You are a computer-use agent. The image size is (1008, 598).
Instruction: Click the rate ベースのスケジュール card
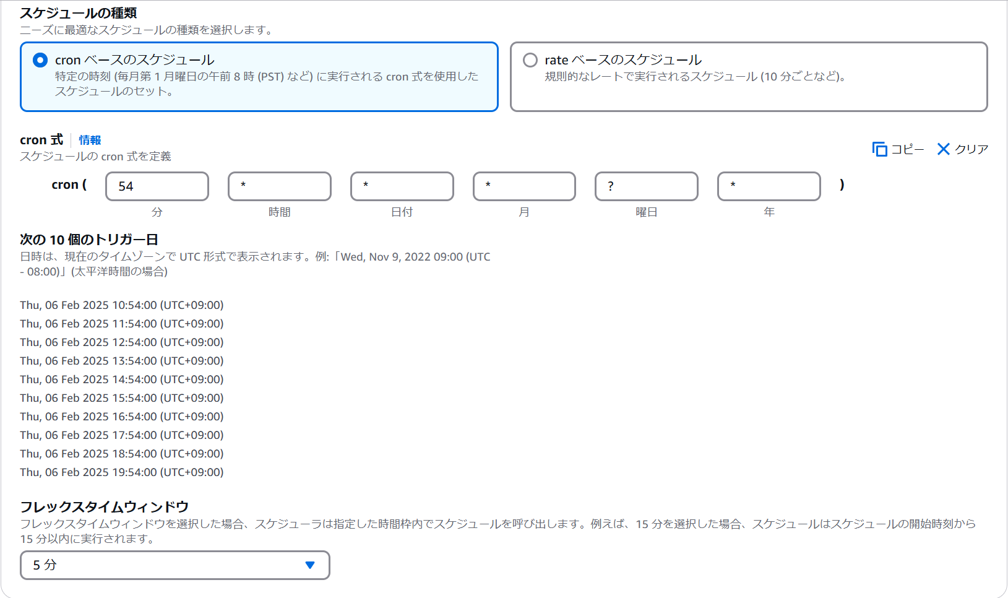tap(748, 76)
